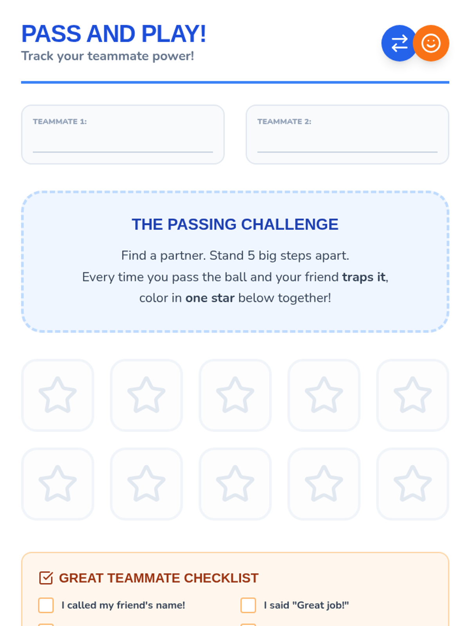Click the first star in bottom row
This screenshot has height=626, width=470.
(58, 484)
